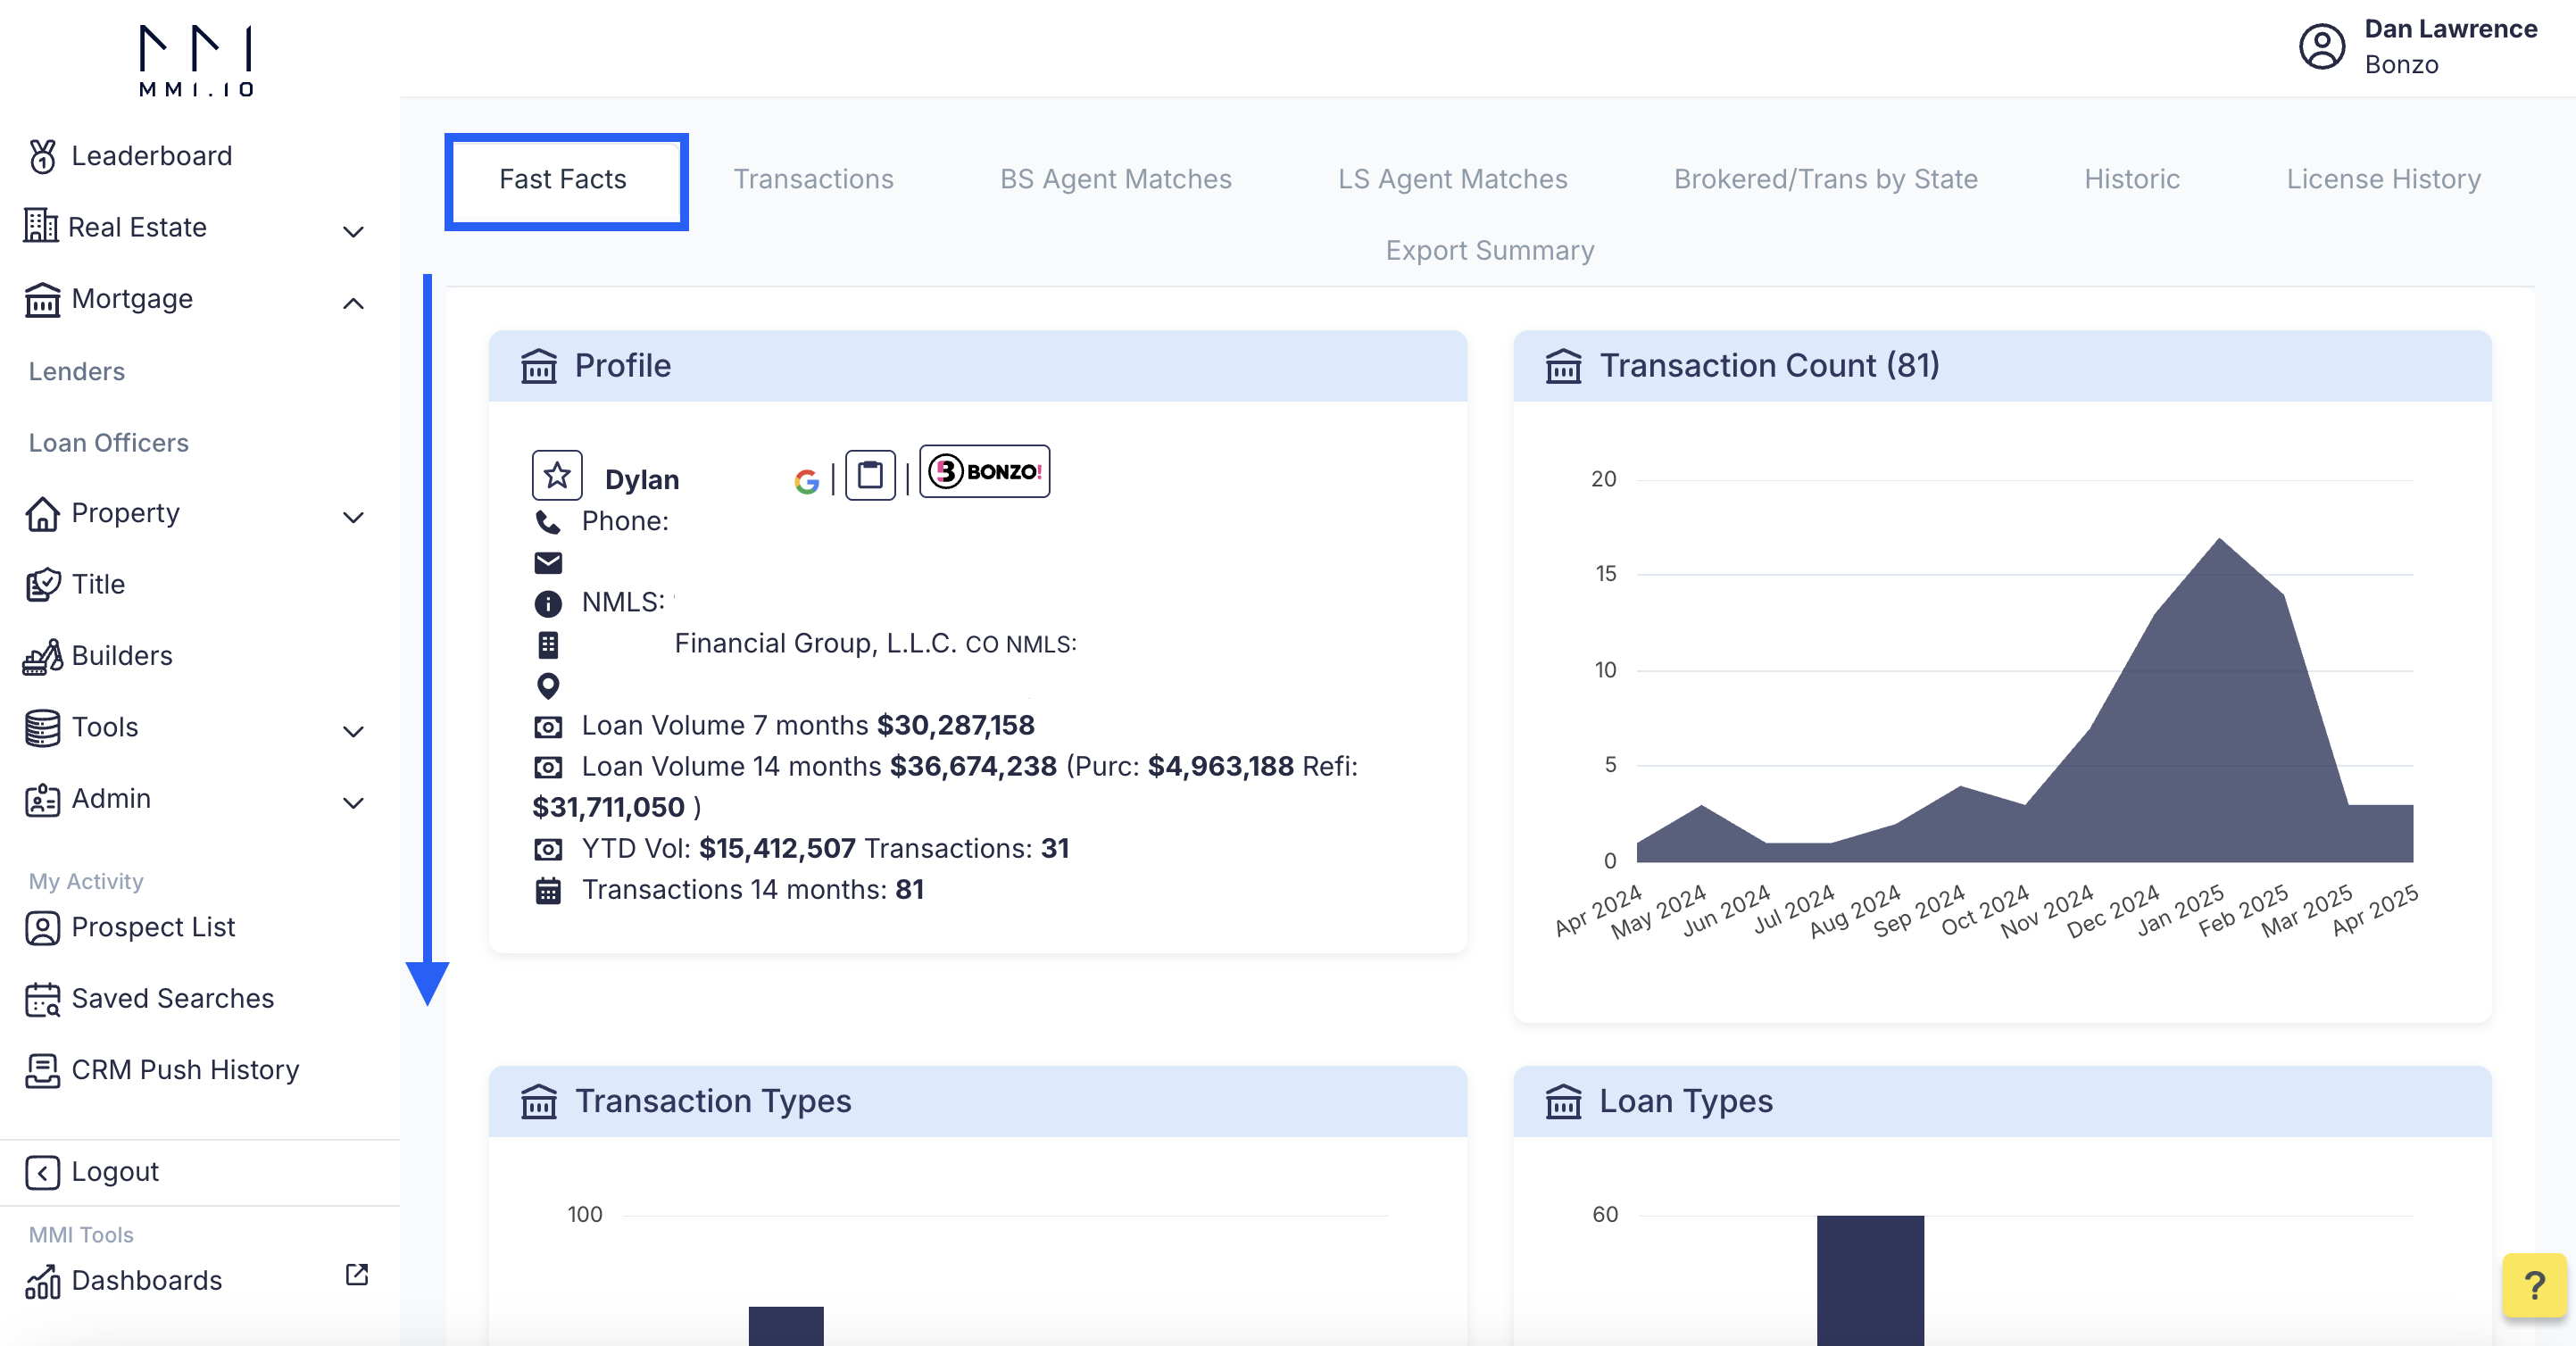
Task: Open Dashboards external link icon
Action: (x=357, y=1274)
